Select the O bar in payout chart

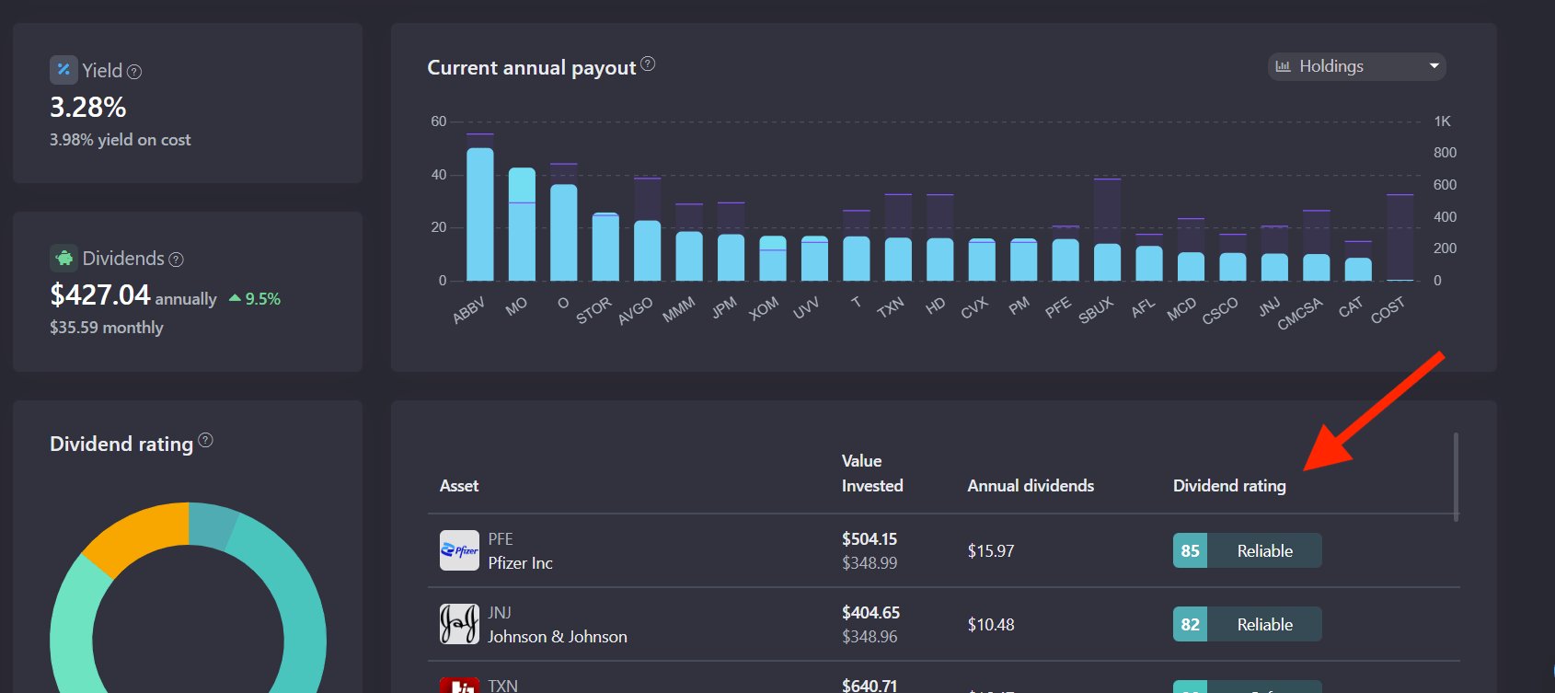pos(564,232)
